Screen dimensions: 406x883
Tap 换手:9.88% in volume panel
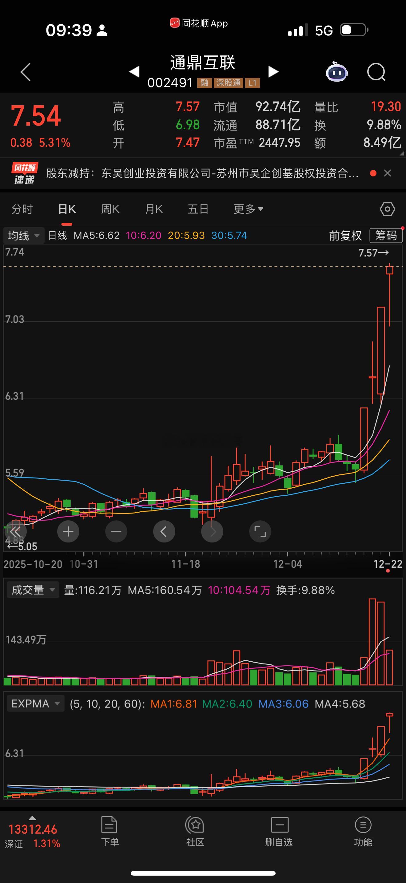point(305,590)
